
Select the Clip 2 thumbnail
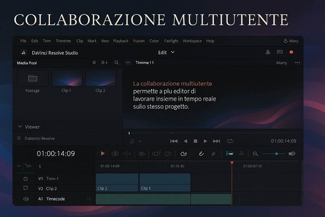(x=101, y=78)
